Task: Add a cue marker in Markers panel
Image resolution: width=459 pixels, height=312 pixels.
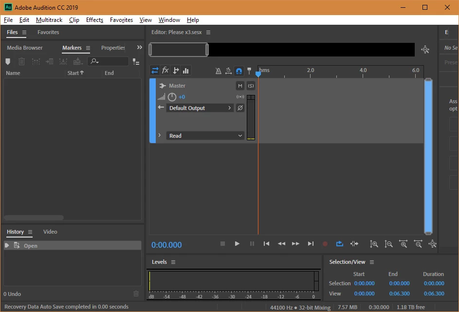Action: click(8, 61)
